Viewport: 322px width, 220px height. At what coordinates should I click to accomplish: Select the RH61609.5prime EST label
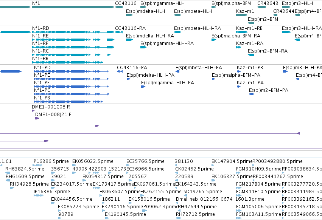click(x=25, y=177)
